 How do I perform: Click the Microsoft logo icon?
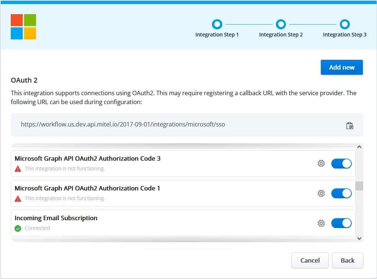tap(23, 27)
